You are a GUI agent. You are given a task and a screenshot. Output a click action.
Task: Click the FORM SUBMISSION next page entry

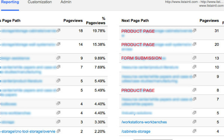tap(141, 58)
